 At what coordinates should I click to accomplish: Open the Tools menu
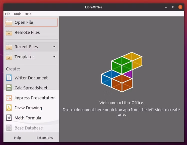coord(17,14)
